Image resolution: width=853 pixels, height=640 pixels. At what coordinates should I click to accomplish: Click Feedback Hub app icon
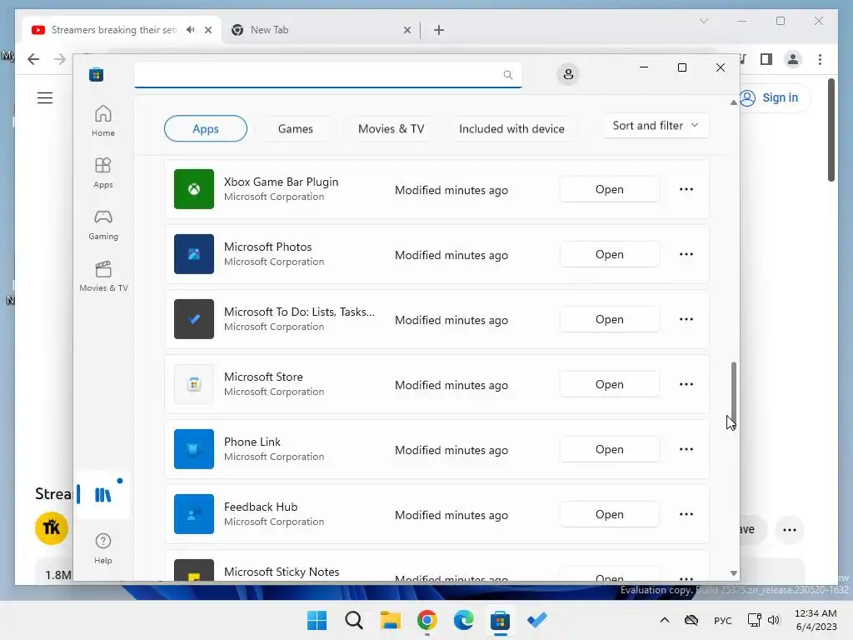pos(193,514)
